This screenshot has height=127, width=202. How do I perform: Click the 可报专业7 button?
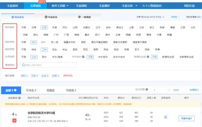coord(187,118)
